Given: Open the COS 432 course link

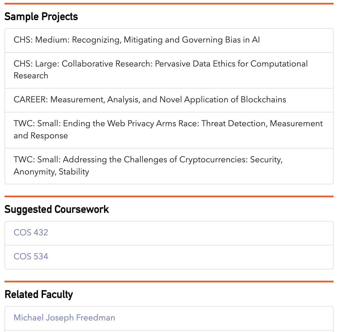Looking at the screenshot, I should click(x=31, y=233).
